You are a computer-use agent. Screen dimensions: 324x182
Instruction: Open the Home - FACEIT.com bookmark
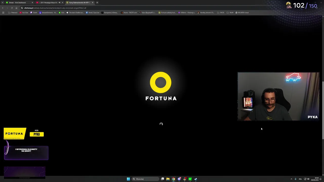tap(129, 13)
